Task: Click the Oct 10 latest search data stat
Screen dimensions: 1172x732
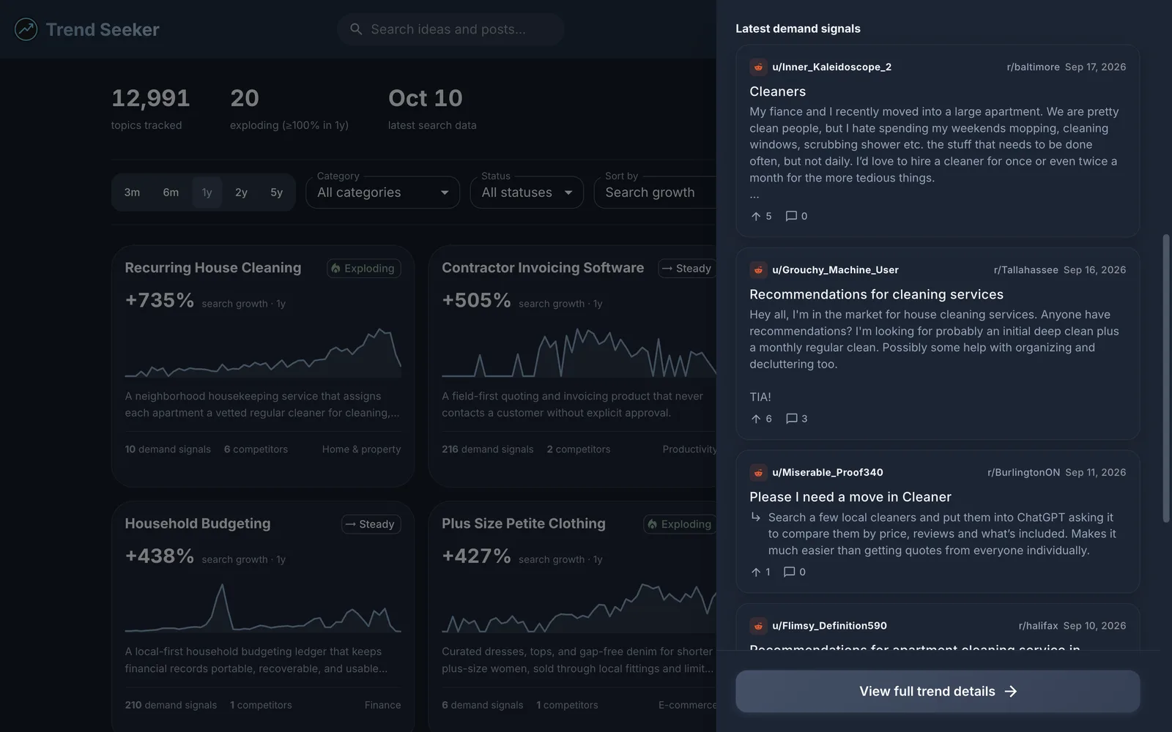Action: coord(432,108)
